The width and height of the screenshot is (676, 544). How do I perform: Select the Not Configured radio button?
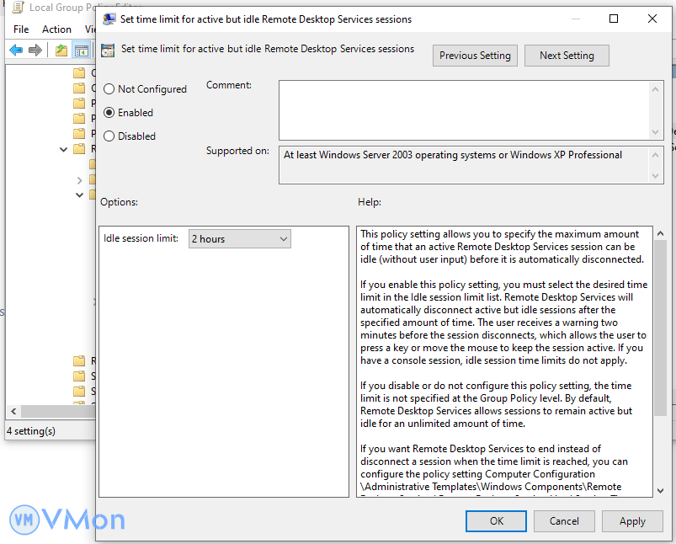pos(109,89)
